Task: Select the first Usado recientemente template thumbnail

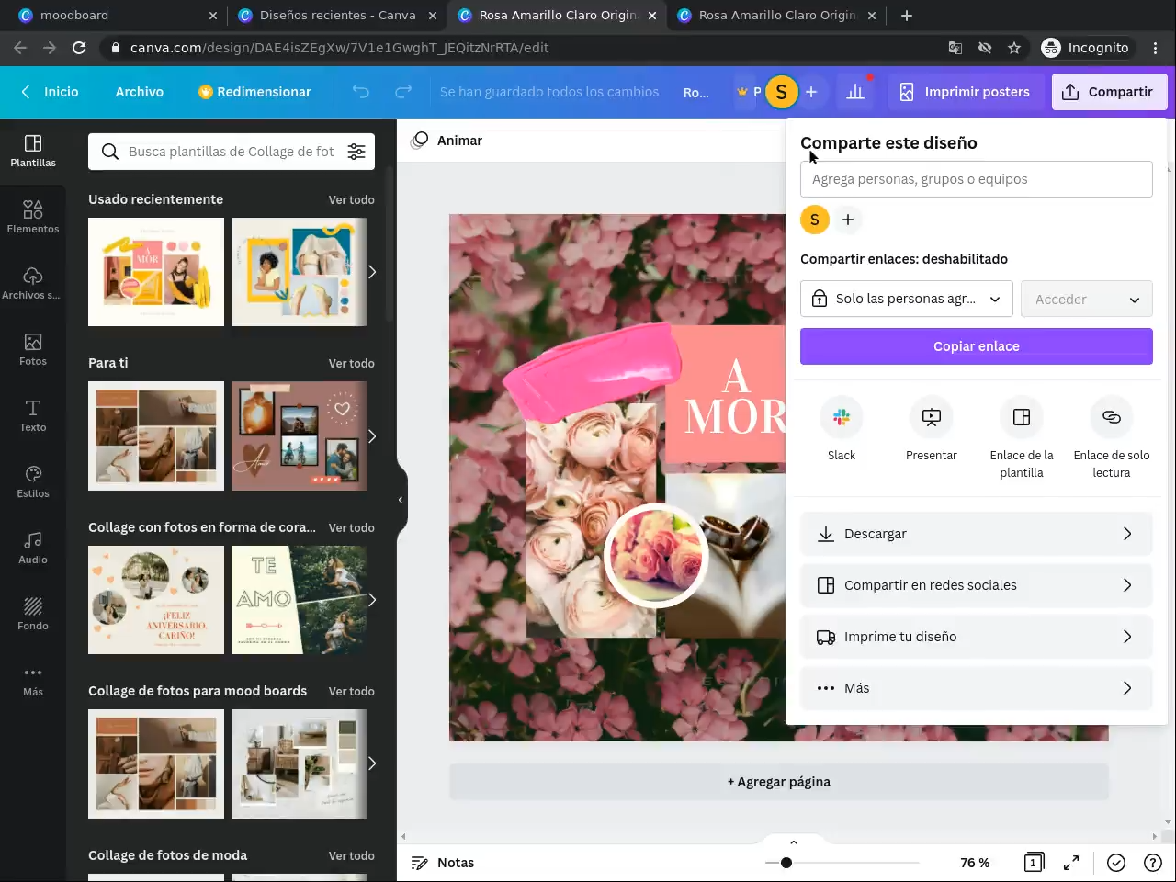Action: click(156, 272)
